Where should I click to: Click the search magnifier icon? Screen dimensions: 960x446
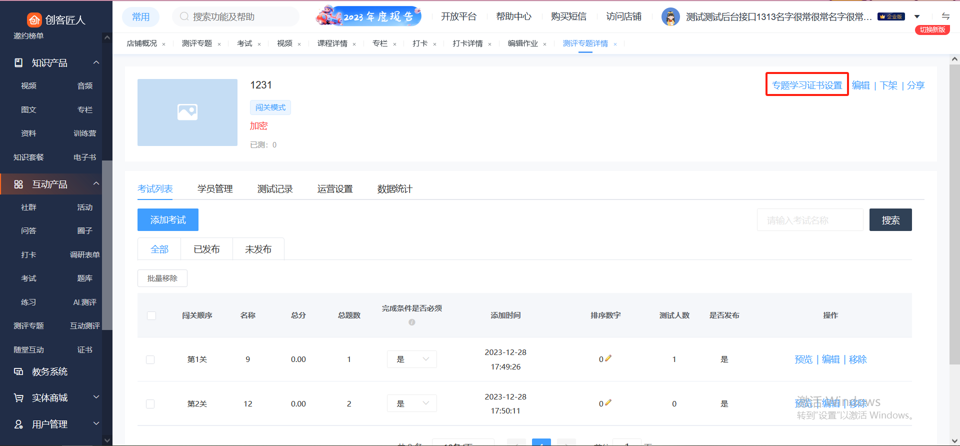pyautogui.click(x=184, y=16)
